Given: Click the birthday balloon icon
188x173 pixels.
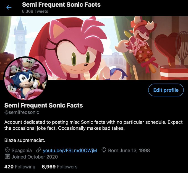Looking at the screenshot, I should pos(104,150).
